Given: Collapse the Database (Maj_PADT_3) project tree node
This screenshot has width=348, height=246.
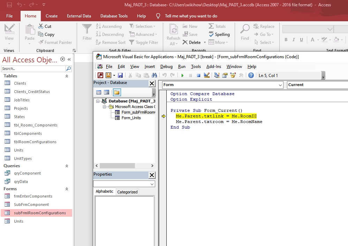Looking at the screenshot, I should [98, 101].
